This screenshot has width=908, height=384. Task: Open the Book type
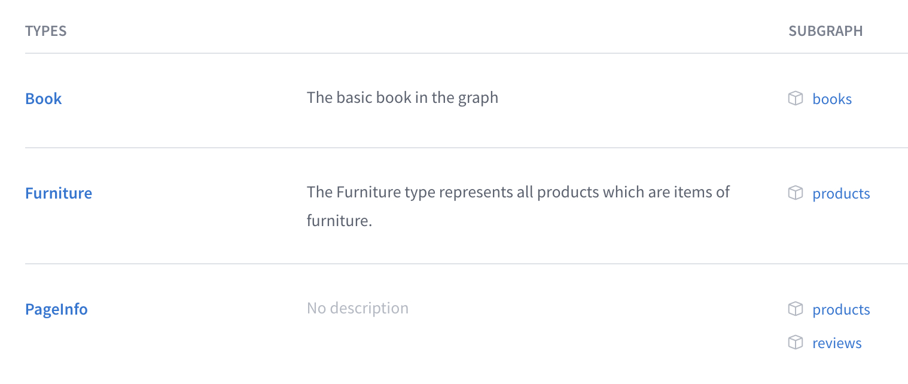click(44, 99)
